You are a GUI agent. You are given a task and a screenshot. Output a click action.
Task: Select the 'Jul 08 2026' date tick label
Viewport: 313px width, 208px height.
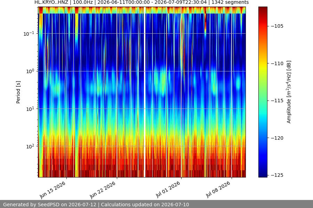pos(218,190)
